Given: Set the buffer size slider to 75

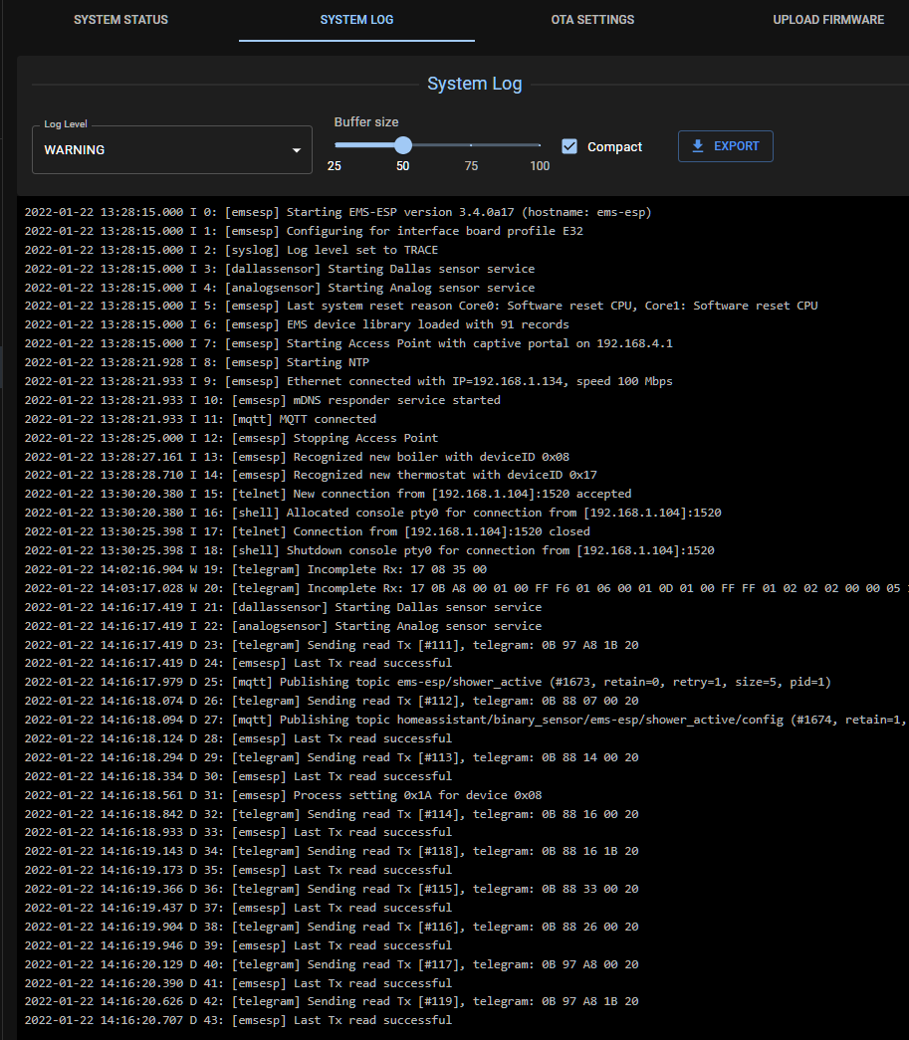Looking at the screenshot, I should click(x=471, y=145).
